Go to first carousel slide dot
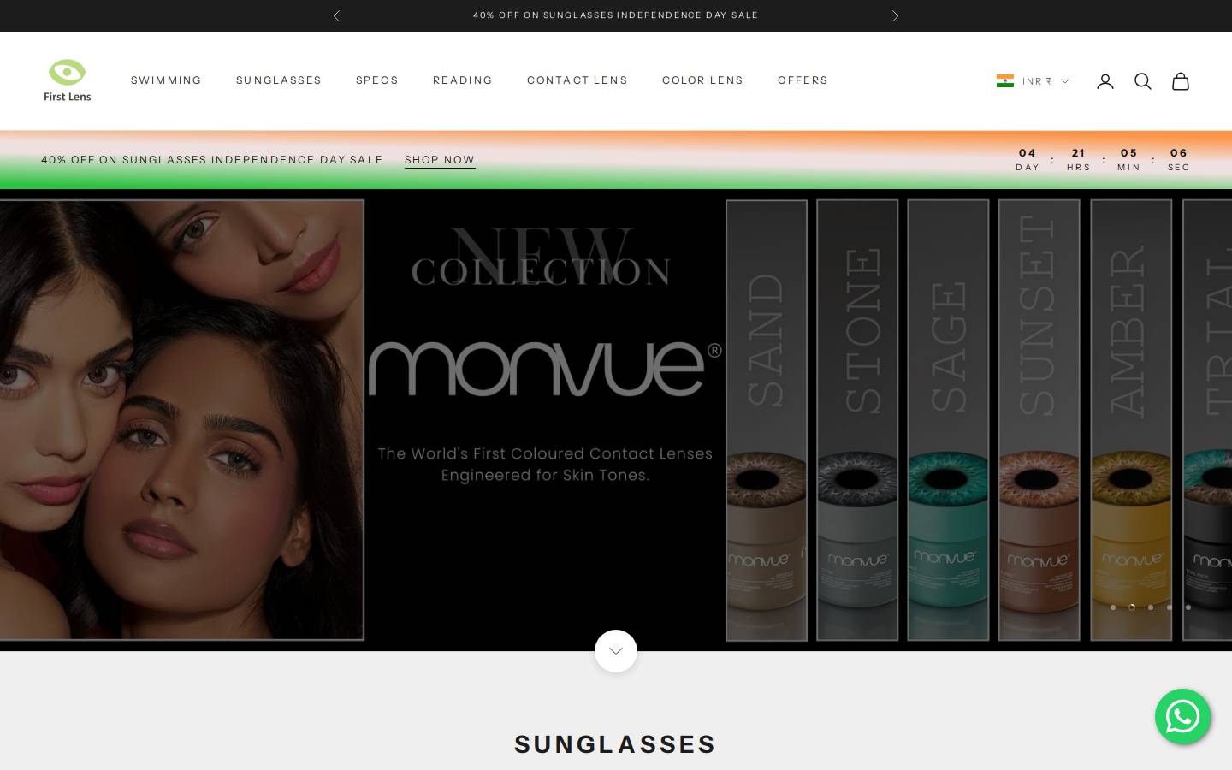The width and height of the screenshot is (1232, 770). coord(1113,607)
